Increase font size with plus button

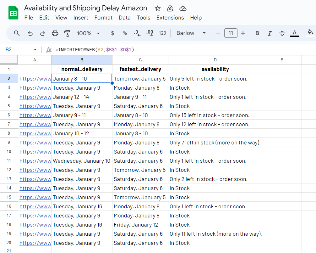(243, 33)
